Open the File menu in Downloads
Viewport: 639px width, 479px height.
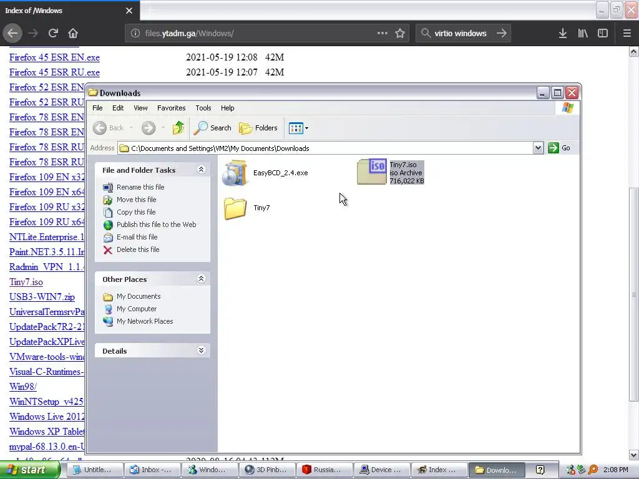(97, 108)
